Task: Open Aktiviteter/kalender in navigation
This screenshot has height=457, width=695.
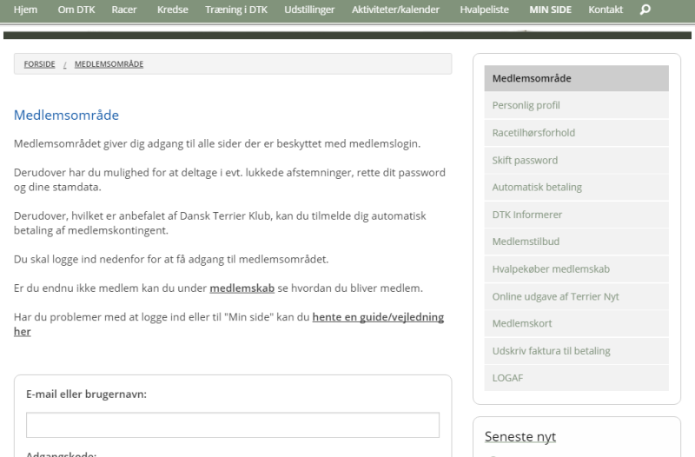Action: click(395, 10)
